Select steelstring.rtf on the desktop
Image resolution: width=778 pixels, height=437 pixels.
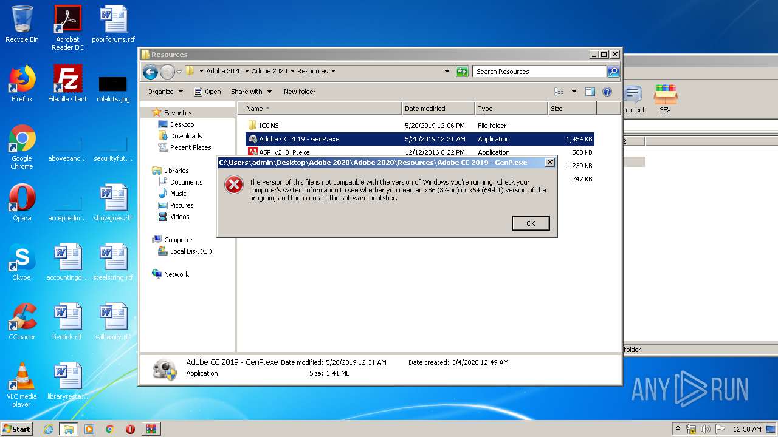tap(113, 262)
